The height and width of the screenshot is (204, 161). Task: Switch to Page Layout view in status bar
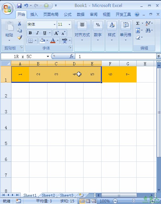click(88, 201)
